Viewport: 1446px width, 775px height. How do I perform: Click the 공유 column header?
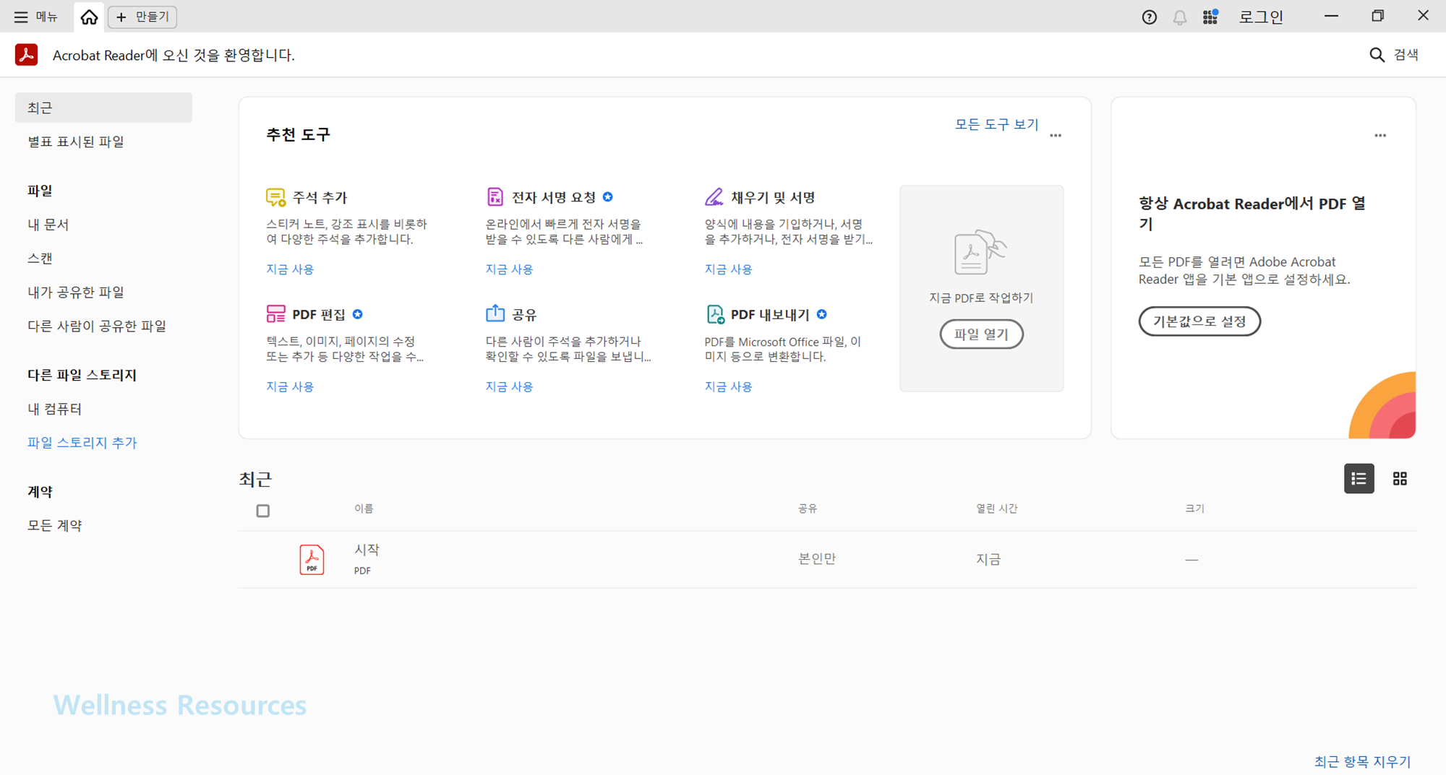tap(808, 509)
